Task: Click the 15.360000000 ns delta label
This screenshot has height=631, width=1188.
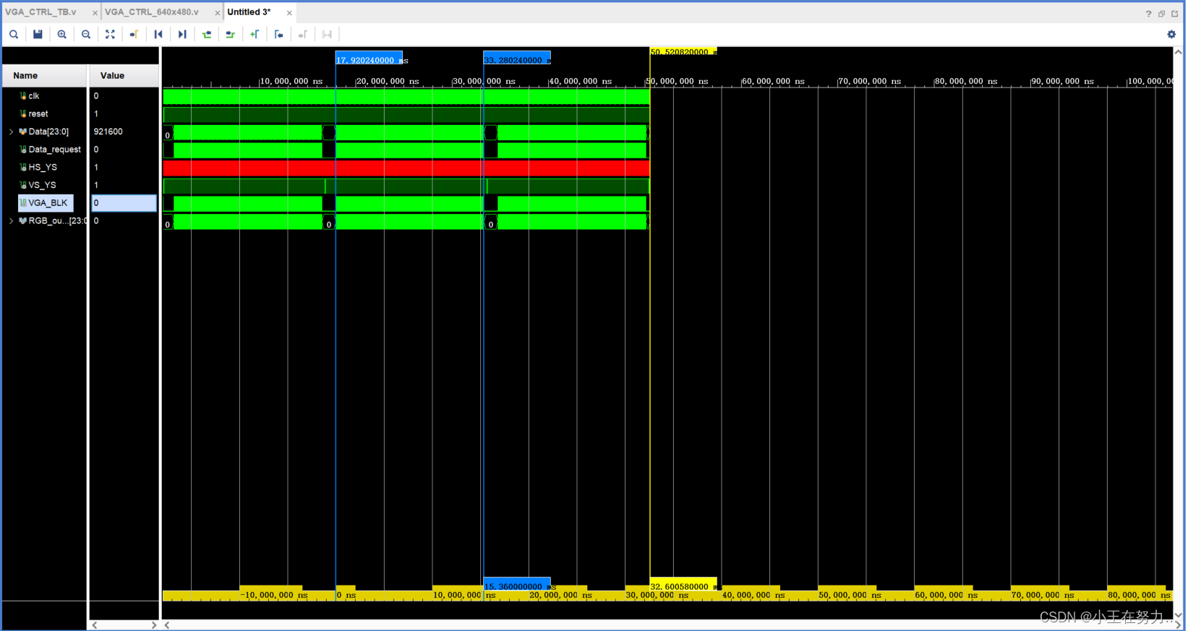Action: point(517,585)
